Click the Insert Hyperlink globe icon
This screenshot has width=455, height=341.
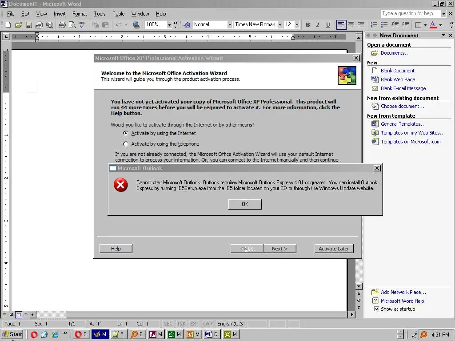pyautogui.click(x=136, y=25)
